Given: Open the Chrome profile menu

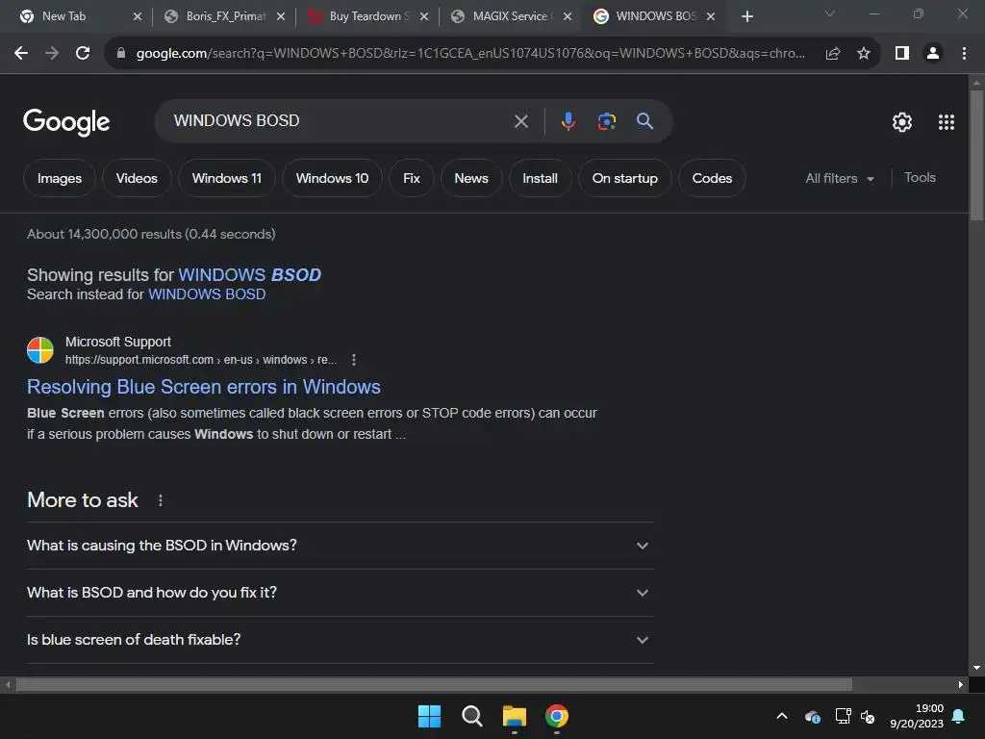Looking at the screenshot, I should (933, 54).
